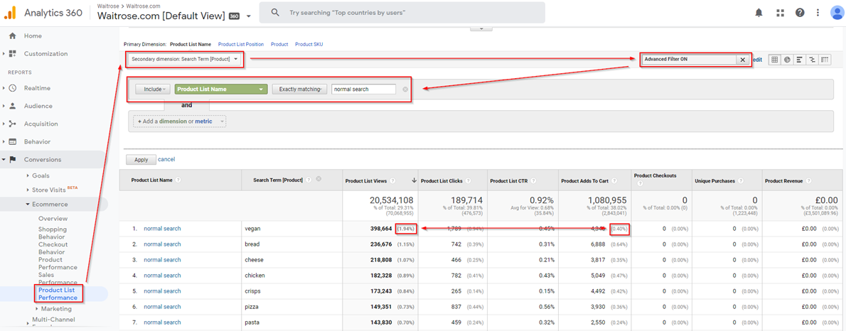Open normal search link in pizza row

(162, 307)
